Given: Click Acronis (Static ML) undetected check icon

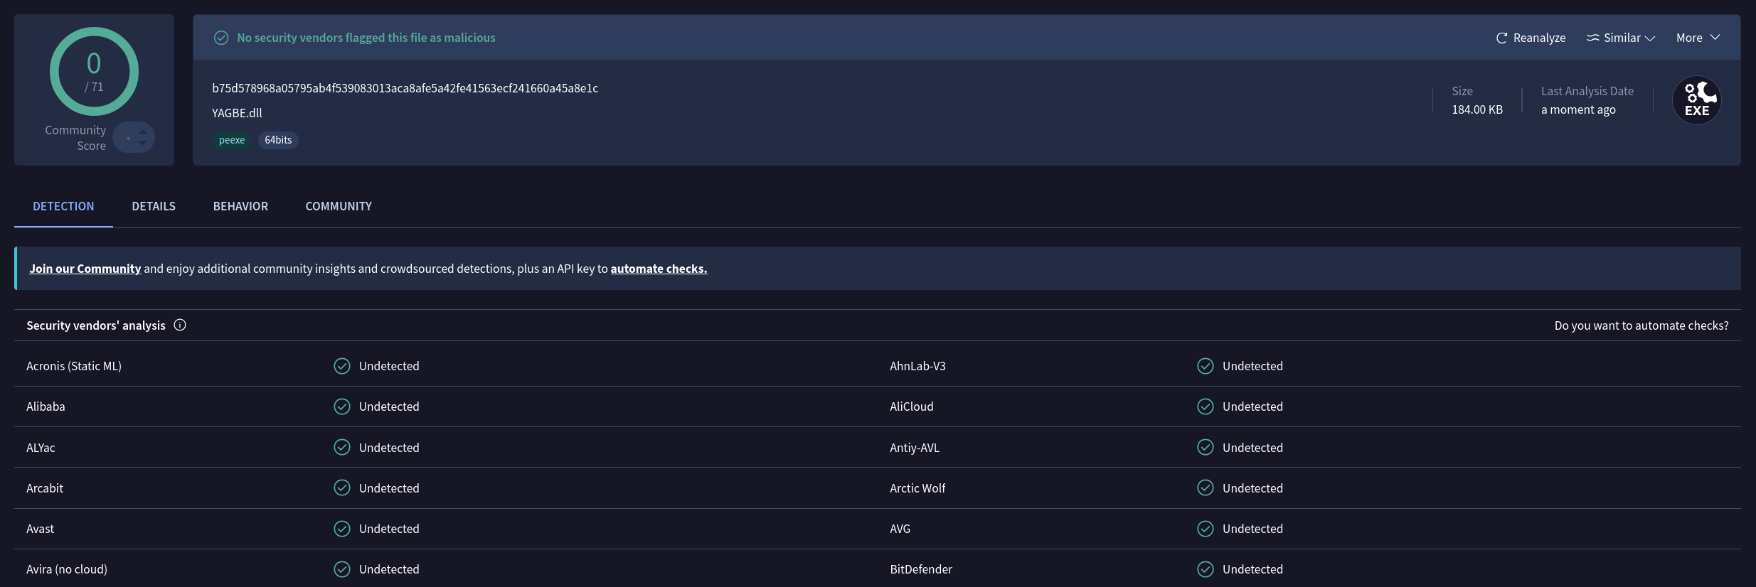Looking at the screenshot, I should coord(342,366).
